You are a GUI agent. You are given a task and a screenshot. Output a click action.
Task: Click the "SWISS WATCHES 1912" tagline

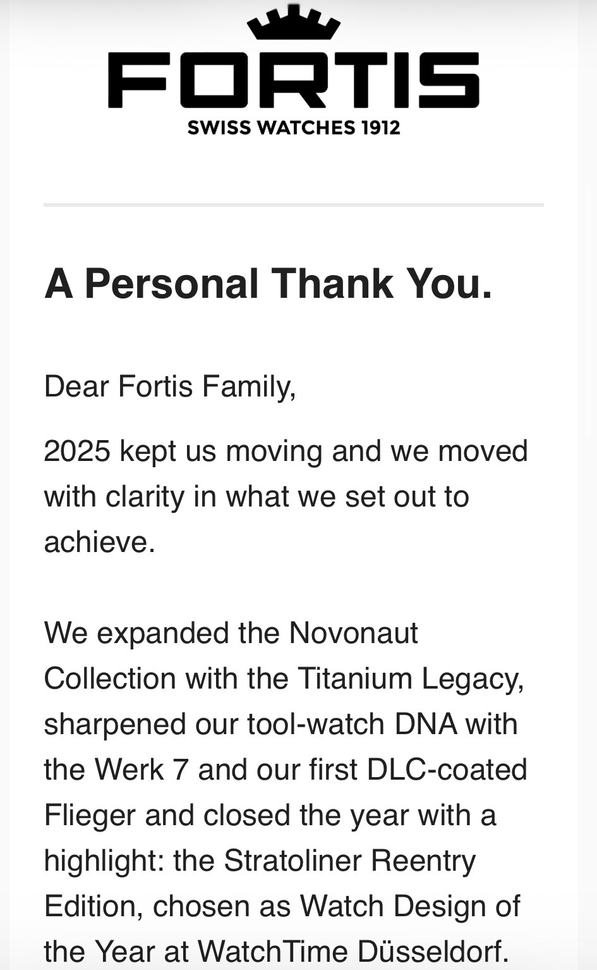click(294, 127)
